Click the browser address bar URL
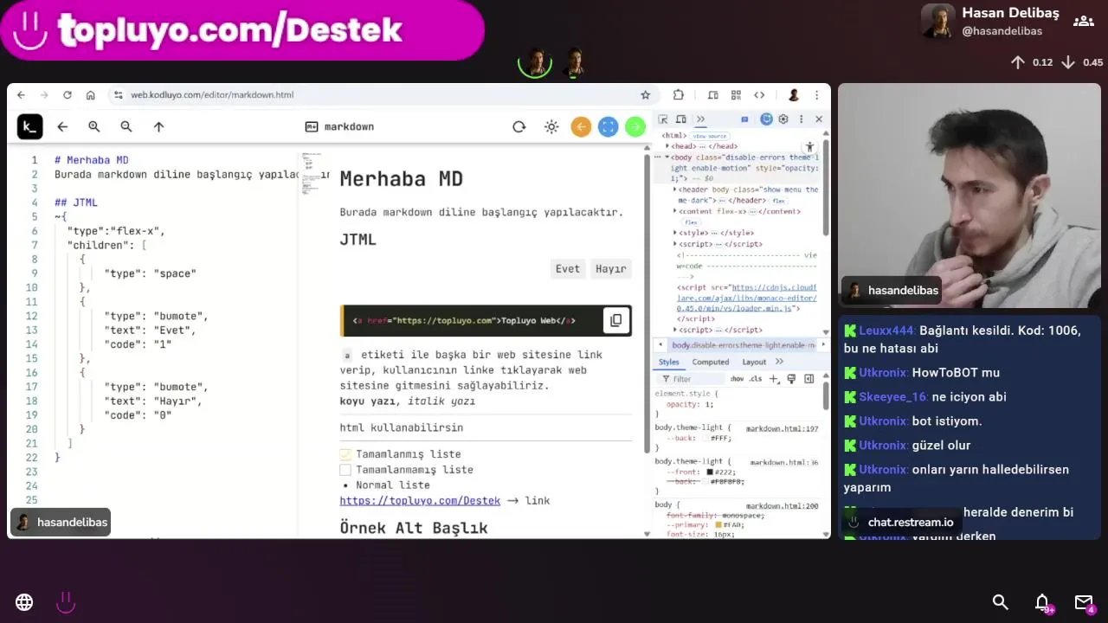1108x623 pixels. coord(212,95)
